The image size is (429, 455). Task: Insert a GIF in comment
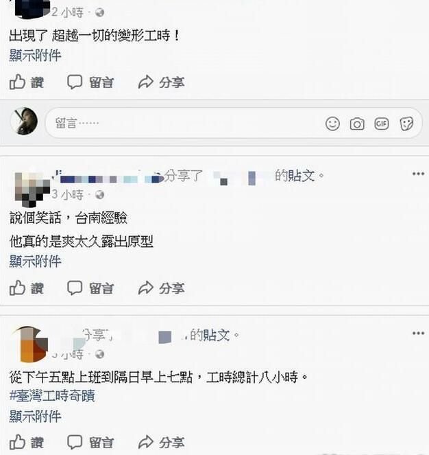(381, 124)
